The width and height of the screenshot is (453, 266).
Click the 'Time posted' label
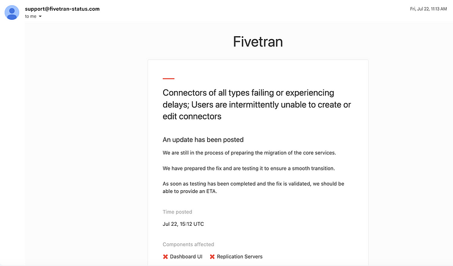[x=177, y=212]
